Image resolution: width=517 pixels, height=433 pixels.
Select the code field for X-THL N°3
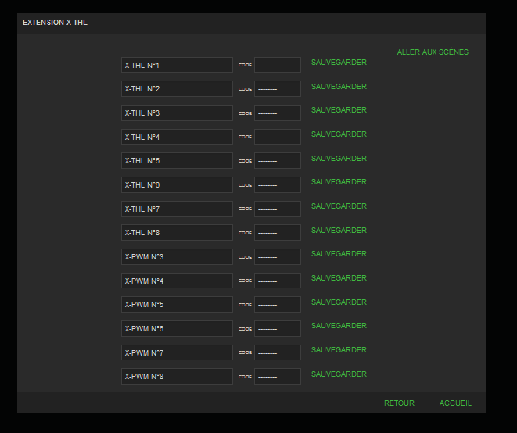tap(278, 113)
